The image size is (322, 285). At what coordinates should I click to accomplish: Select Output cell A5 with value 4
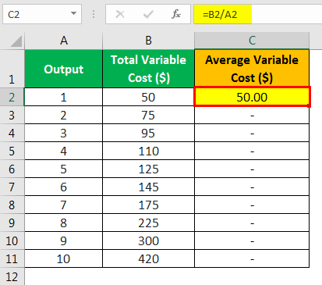[64, 151]
